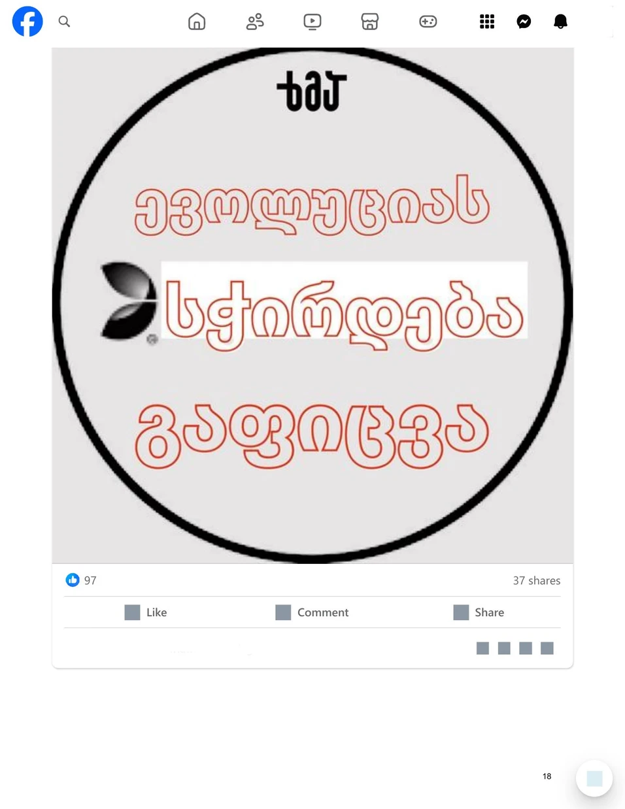The width and height of the screenshot is (625, 809).
Task: Like this post
Action: pyautogui.click(x=146, y=612)
